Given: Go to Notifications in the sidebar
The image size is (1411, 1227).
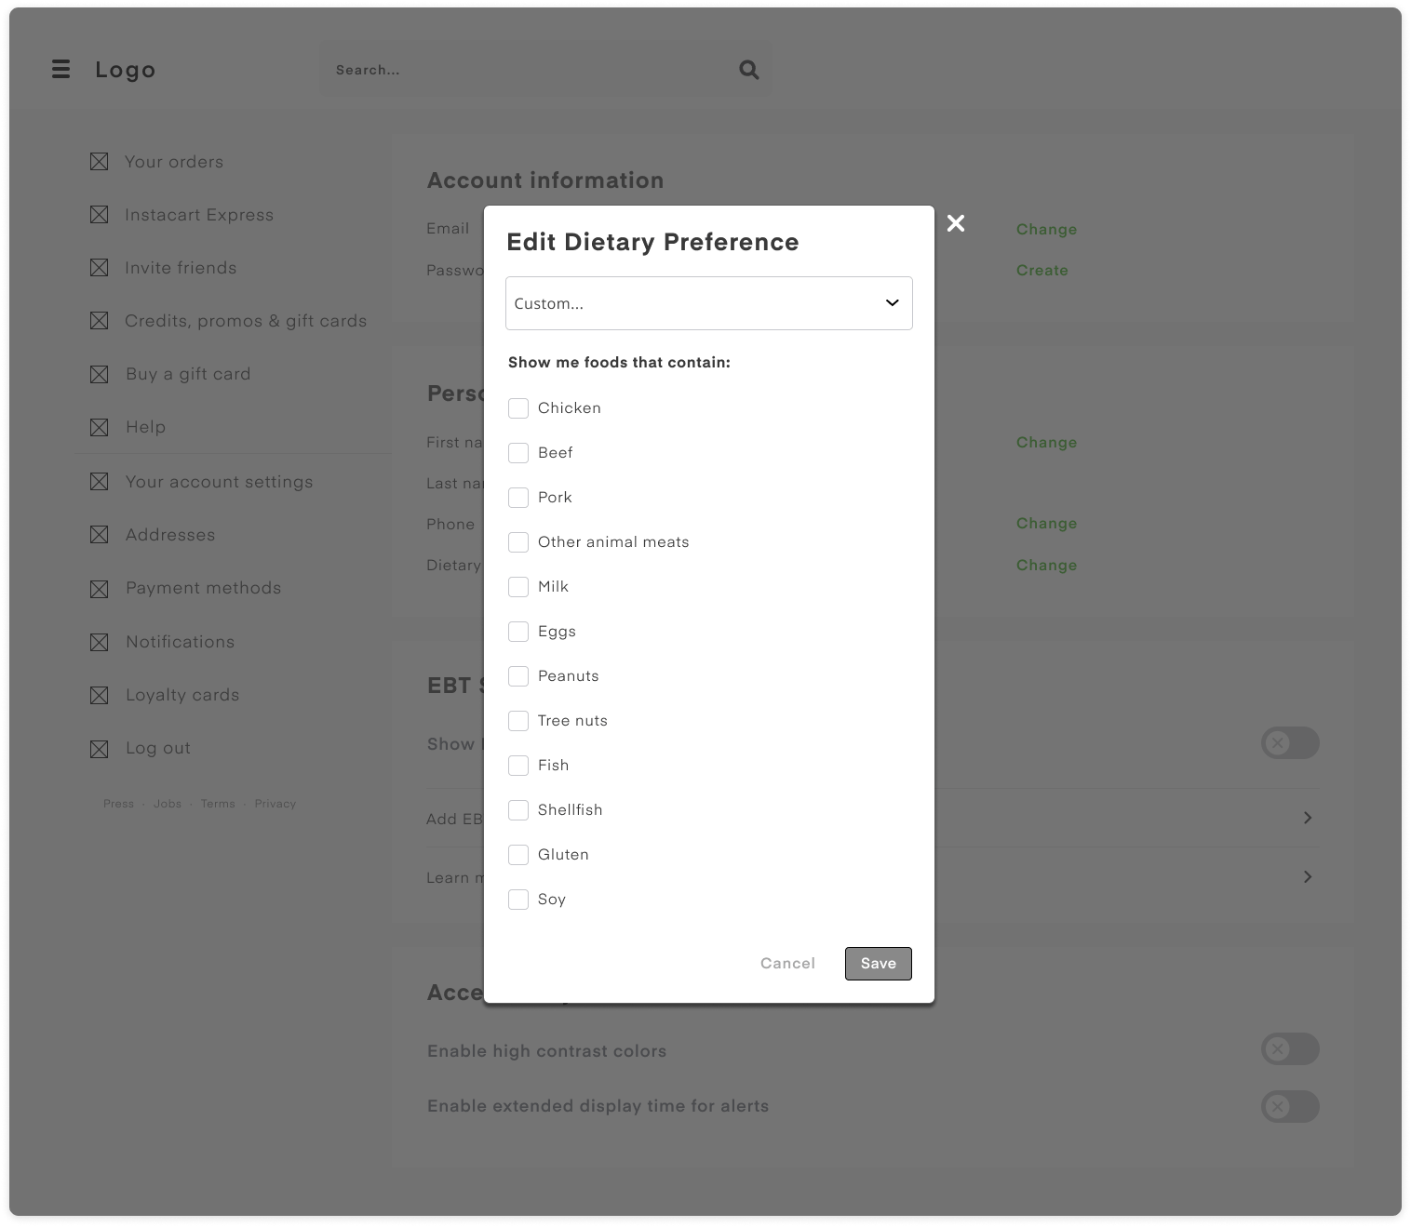Looking at the screenshot, I should (x=180, y=642).
